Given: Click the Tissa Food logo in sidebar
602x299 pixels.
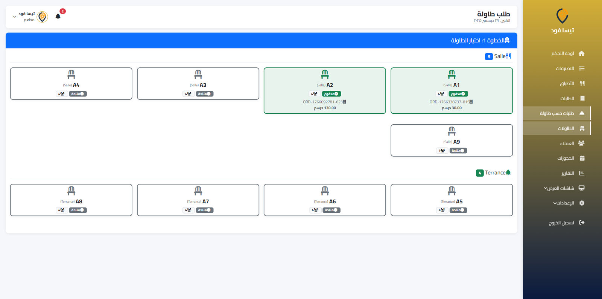Looking at the screenshot, I should pos(562,16).
